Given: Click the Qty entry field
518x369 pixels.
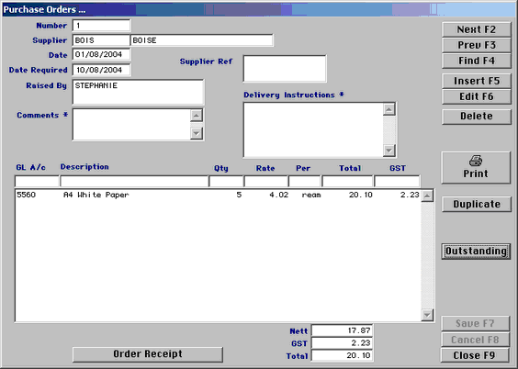Looking at the screenshot, I should pos(226,181).
